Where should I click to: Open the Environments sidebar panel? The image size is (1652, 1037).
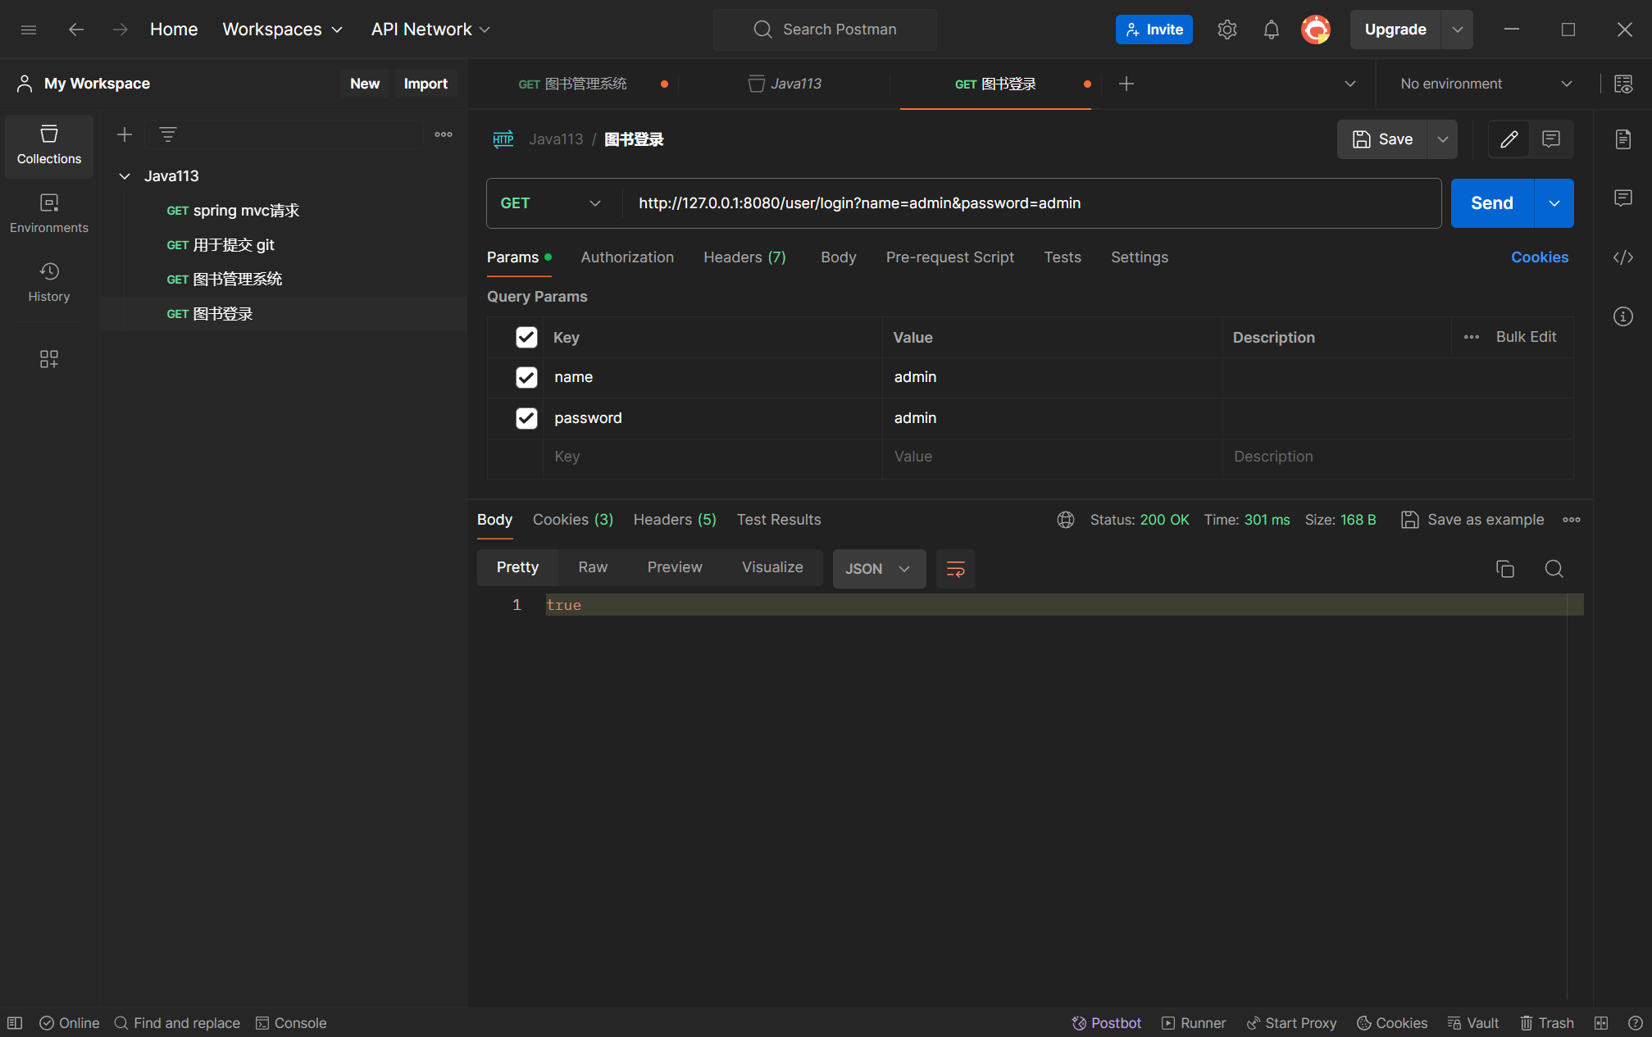coord(49,214)
